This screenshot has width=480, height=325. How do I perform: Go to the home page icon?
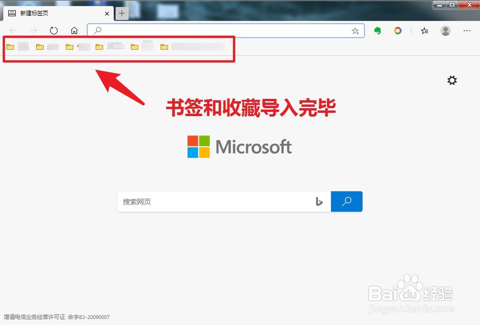pos(74,30)
